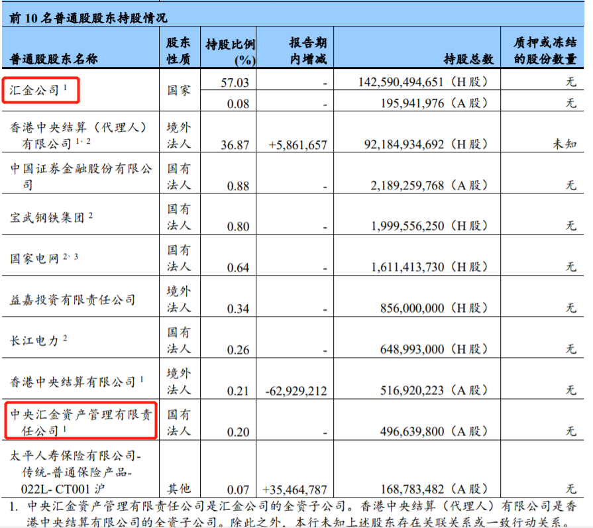Image resolution: width=593 pixels, height=528 pixels.
Task: Click the 195,941,976 (A股) share count
Action: coord(434,103)
